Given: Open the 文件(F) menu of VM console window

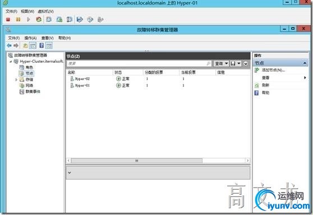Looking at the screenshot, I should coord(11,11).
